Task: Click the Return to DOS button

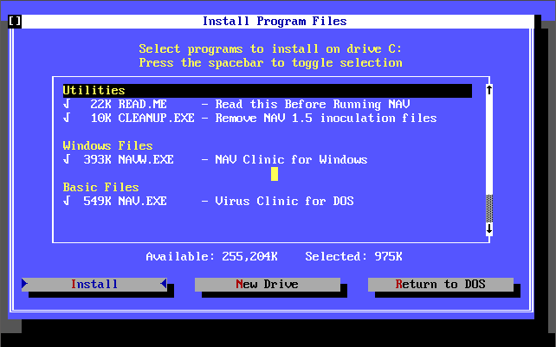Action: [x=440, y=284]
